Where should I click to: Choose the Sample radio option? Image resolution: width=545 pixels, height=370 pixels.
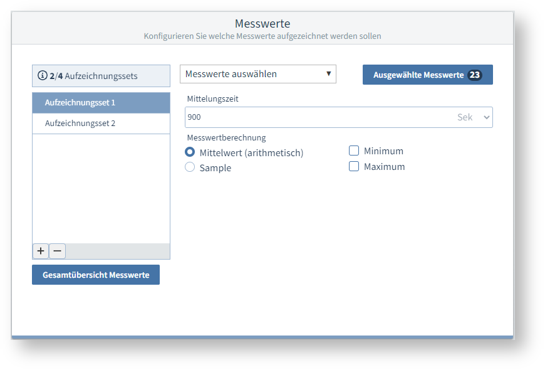190,167
